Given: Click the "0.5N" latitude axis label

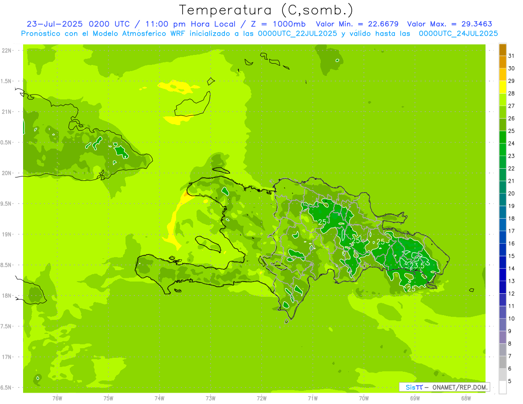Looking at the screenshot, I should point(6,143).
